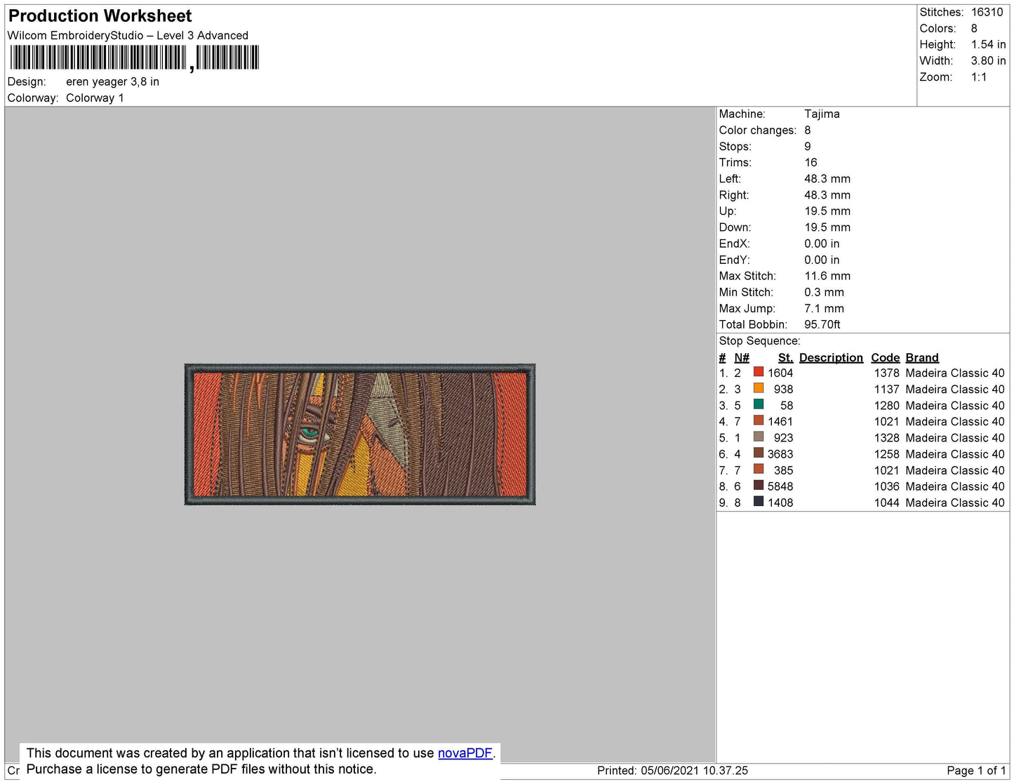Click the 'Code' column header
This screenshot has height=784, width=1014.
(885, 357)
